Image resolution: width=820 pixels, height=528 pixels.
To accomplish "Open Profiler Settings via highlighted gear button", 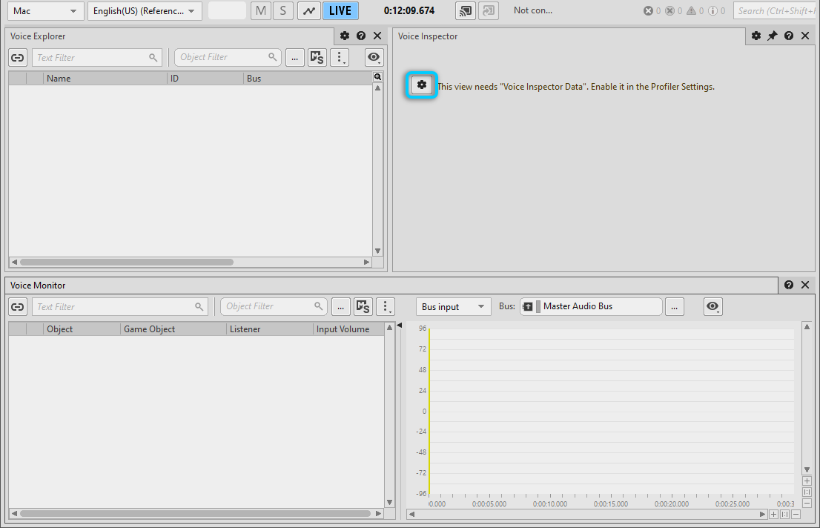I will [422, 85].
